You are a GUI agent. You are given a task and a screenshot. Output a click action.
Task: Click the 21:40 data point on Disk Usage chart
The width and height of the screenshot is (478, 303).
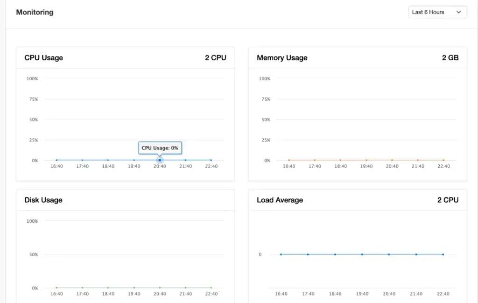186,288
